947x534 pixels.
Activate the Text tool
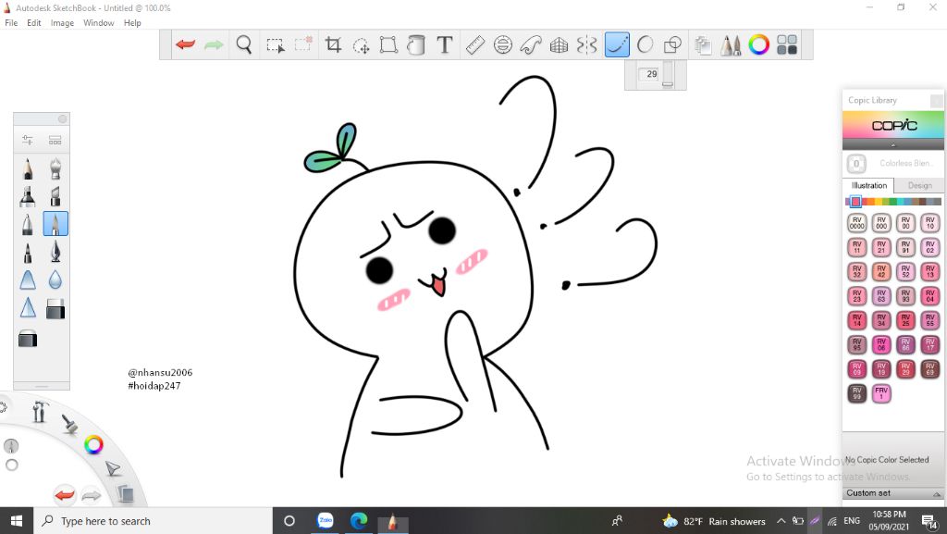click(x=445, y=44)
